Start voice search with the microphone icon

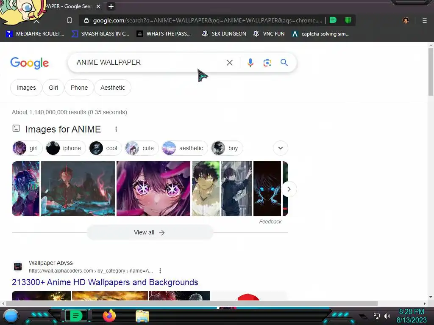(x=250, y=63)
